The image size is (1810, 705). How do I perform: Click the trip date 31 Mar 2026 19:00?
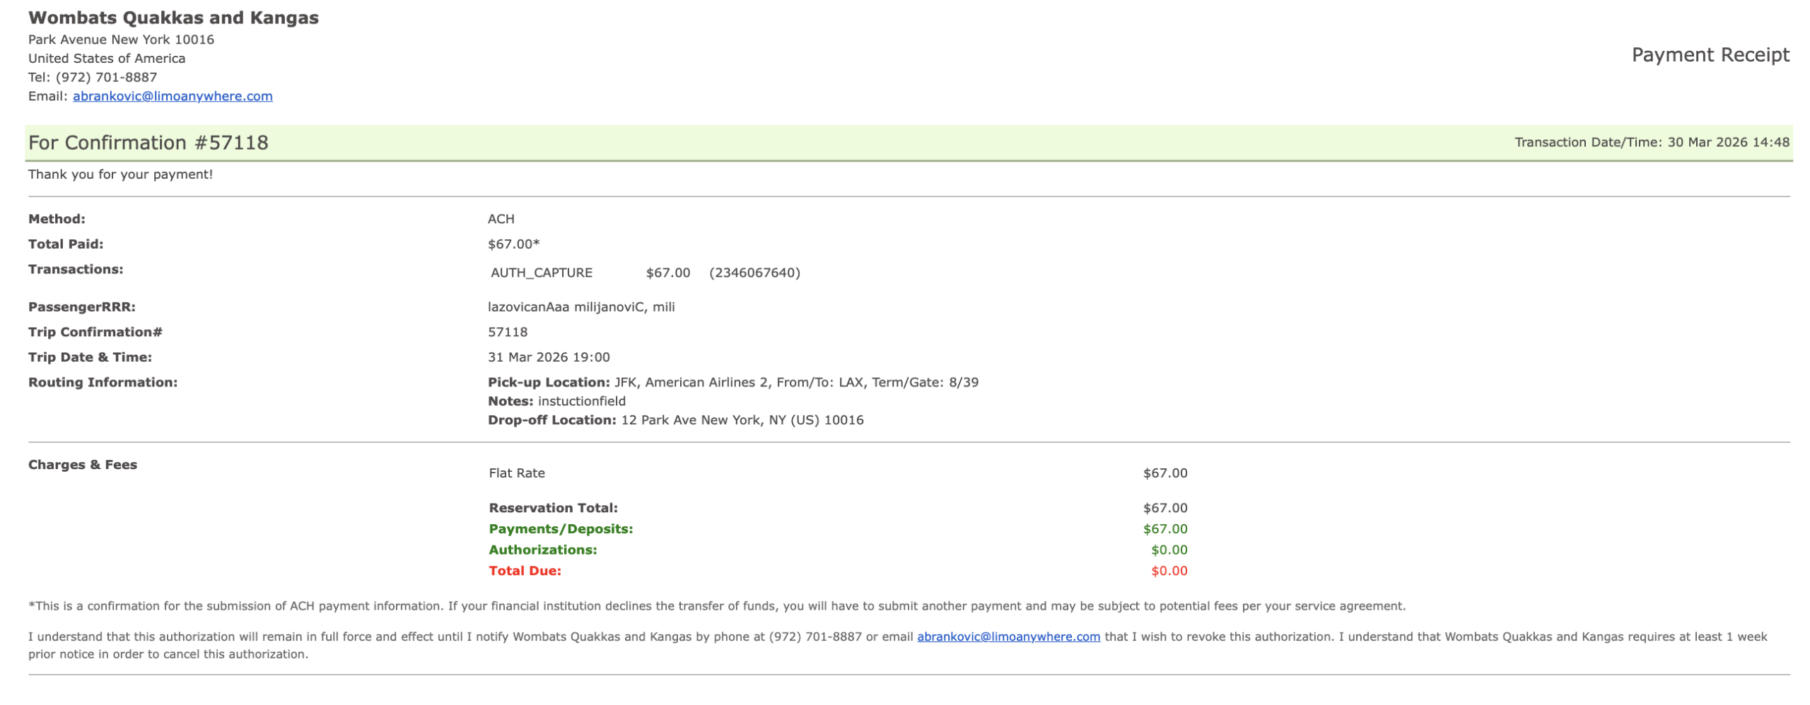coord(548,357)
